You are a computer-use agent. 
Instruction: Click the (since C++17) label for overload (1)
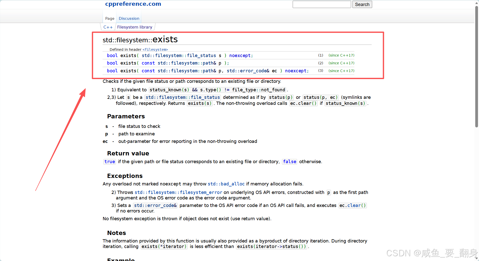click(x=341, y=55)
